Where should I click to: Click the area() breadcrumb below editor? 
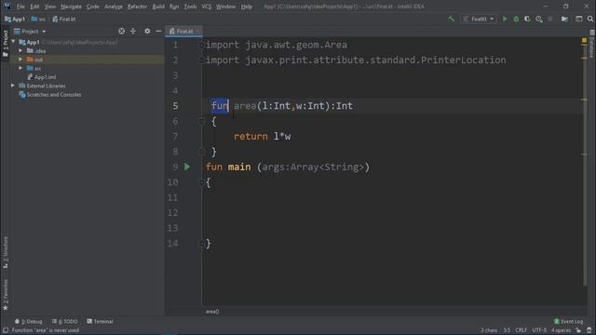coord(212,312)
